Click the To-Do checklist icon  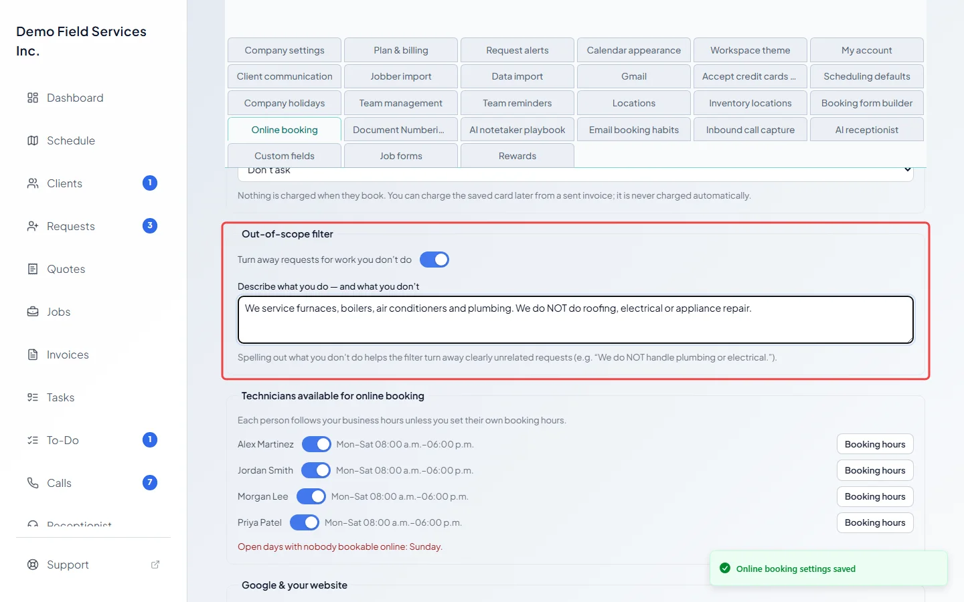[33, 440]
